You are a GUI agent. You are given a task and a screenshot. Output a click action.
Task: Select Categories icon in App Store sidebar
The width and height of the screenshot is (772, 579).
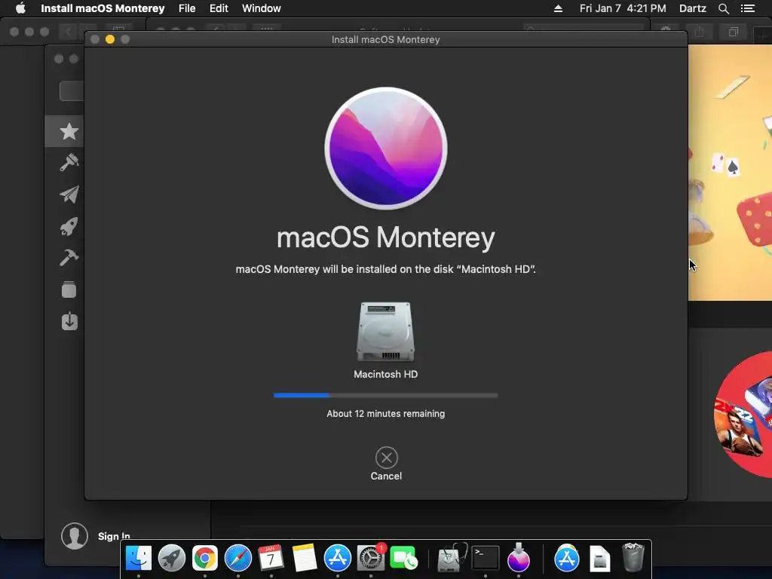click(69, 289)
